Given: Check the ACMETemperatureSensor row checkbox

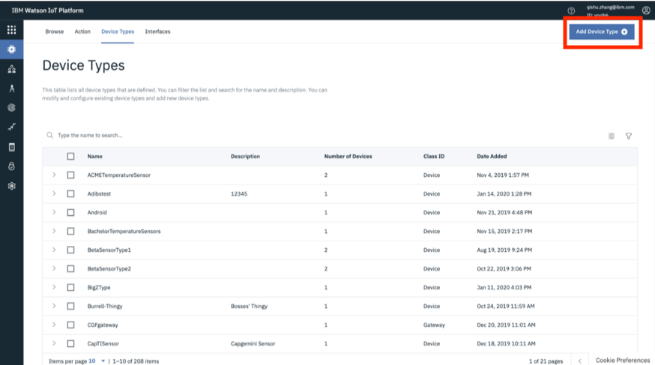Looking at the screenshot, I should pos(70,175).
